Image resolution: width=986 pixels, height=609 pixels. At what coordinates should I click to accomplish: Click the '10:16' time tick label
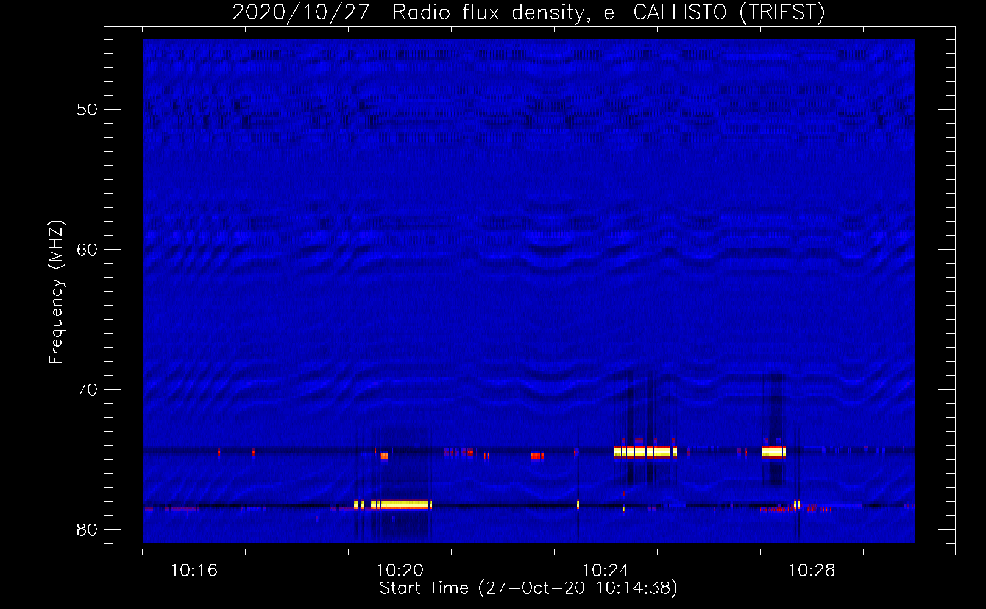[194, 571]
